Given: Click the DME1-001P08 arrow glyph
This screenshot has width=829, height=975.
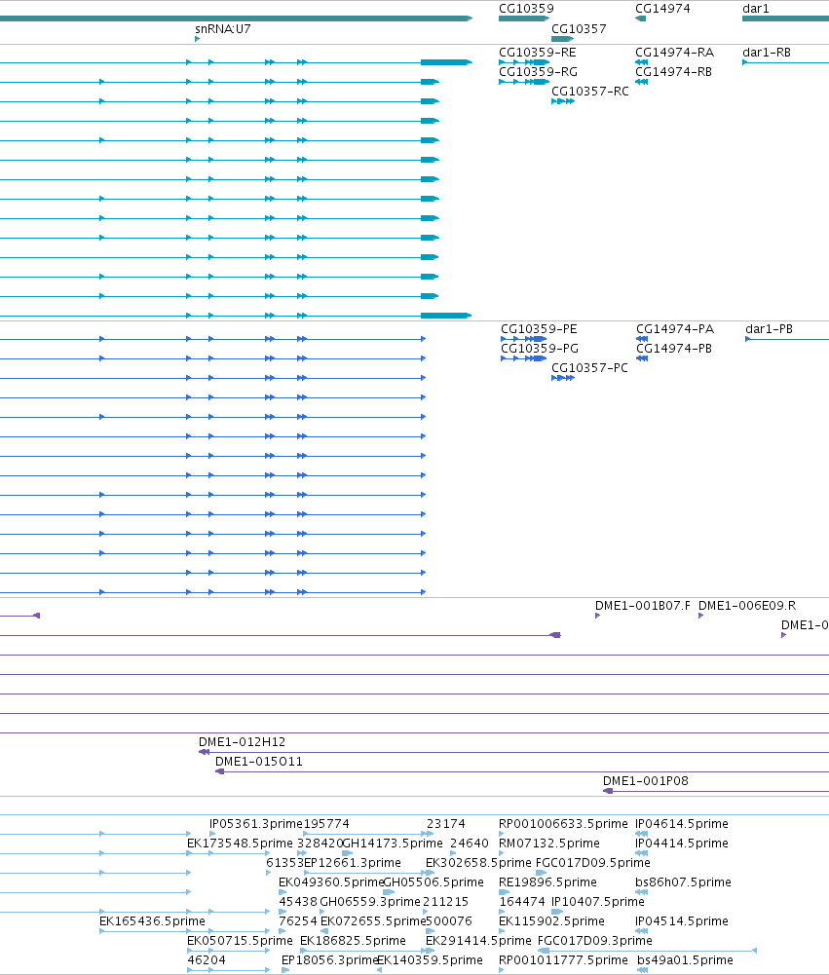Looking at the screenshot, I should (608, 791).
